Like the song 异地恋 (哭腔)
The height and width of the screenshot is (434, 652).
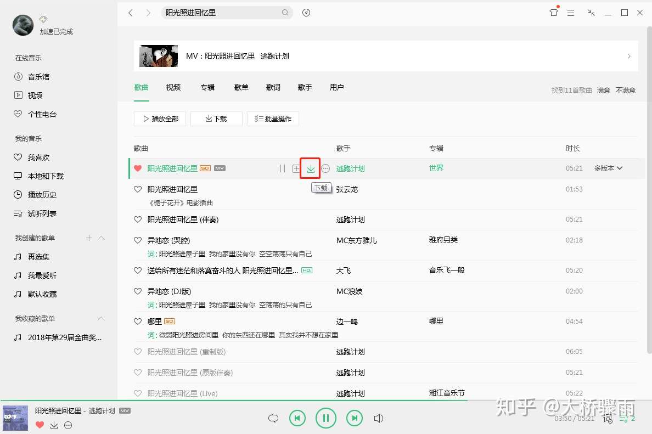(138, 240)
